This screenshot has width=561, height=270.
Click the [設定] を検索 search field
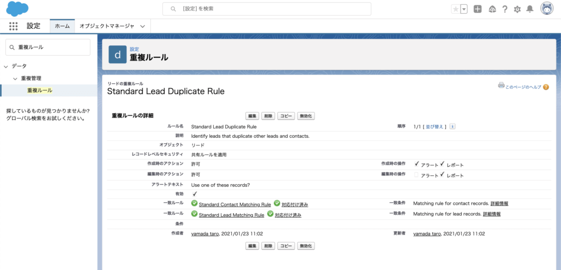(x=267, y=9)
